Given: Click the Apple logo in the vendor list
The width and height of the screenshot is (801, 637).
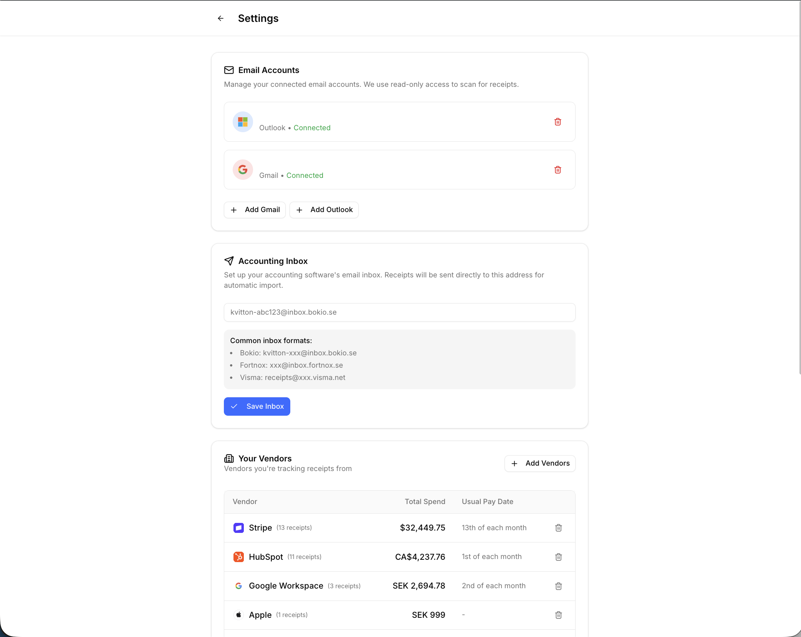Looking at the screenshot, I should (x=238, y=614).
